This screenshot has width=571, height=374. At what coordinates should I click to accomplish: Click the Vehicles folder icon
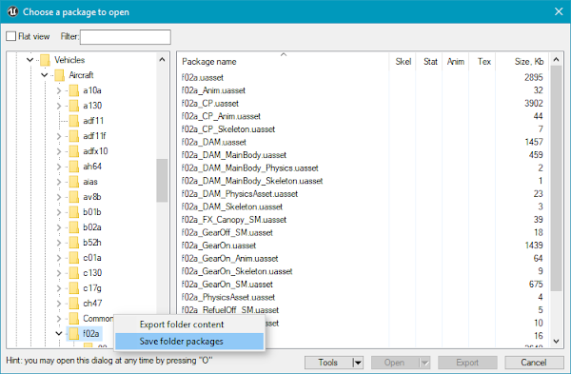point(45,60)
